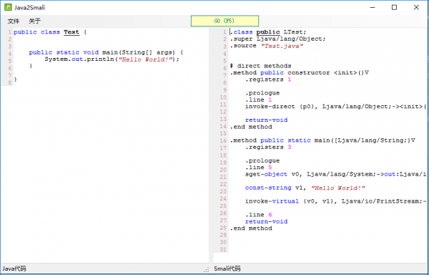Click the '# direct methods' comment
This screenshot has height=275, width=429.
[260, 66]
